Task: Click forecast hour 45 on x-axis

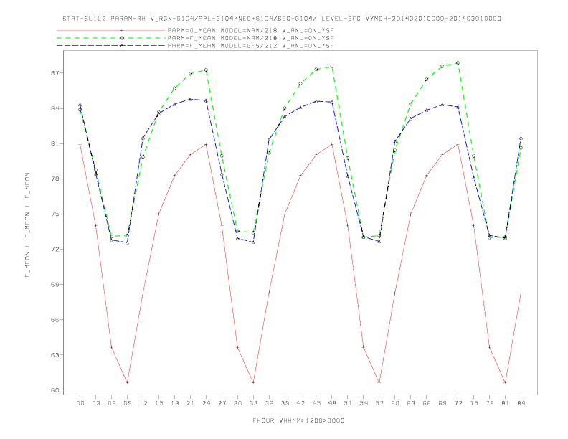Action: pos(316,403)
